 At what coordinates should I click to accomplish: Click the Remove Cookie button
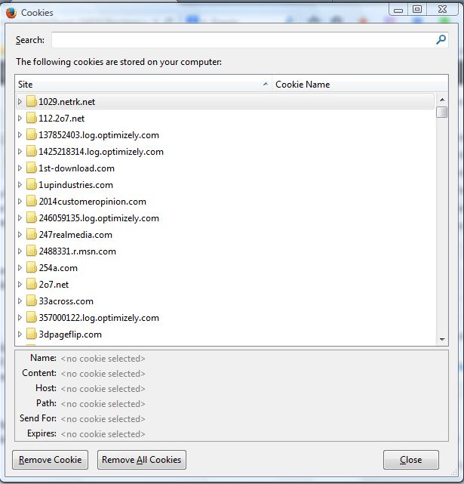51,460
